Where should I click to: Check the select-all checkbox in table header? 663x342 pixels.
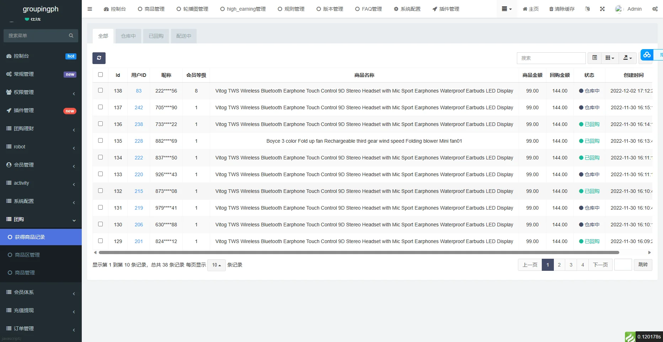(x=100, y=75)
